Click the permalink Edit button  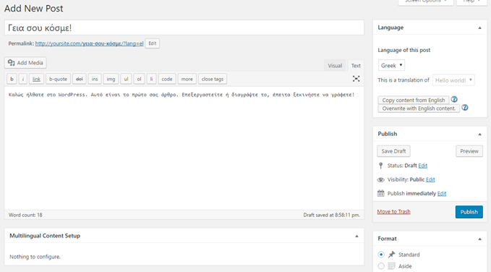point(152,43)
